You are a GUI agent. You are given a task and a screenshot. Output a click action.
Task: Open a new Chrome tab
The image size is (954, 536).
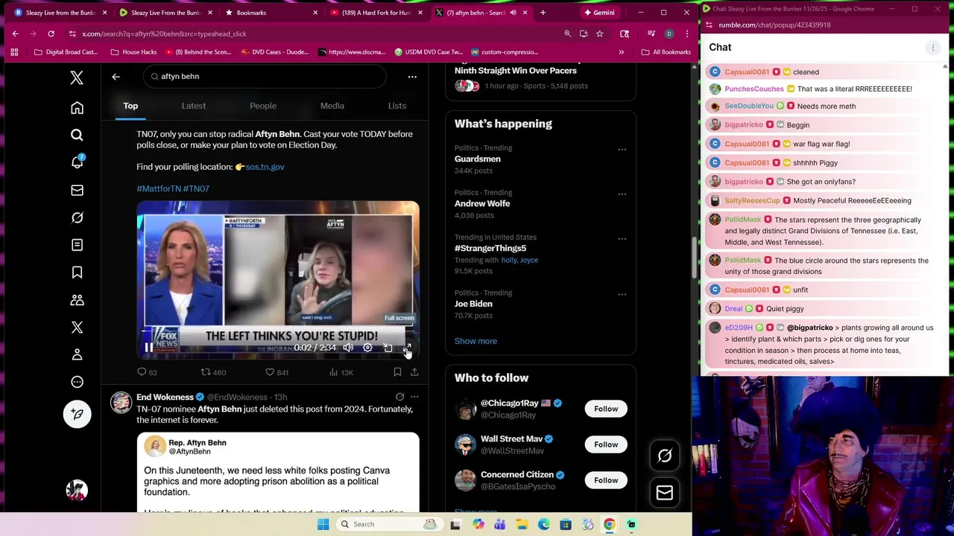click(543, 13)
